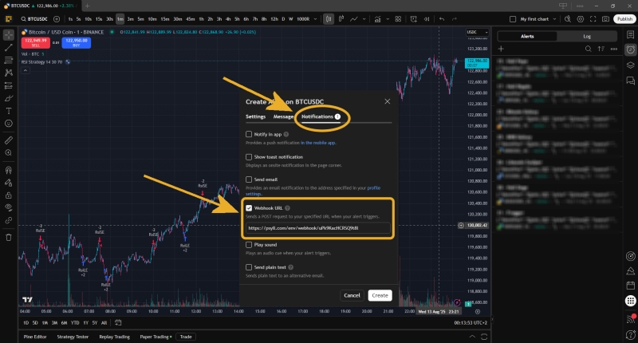Enter fullscreen mode
Screen dimensions: 638x343
pos(593,19)
